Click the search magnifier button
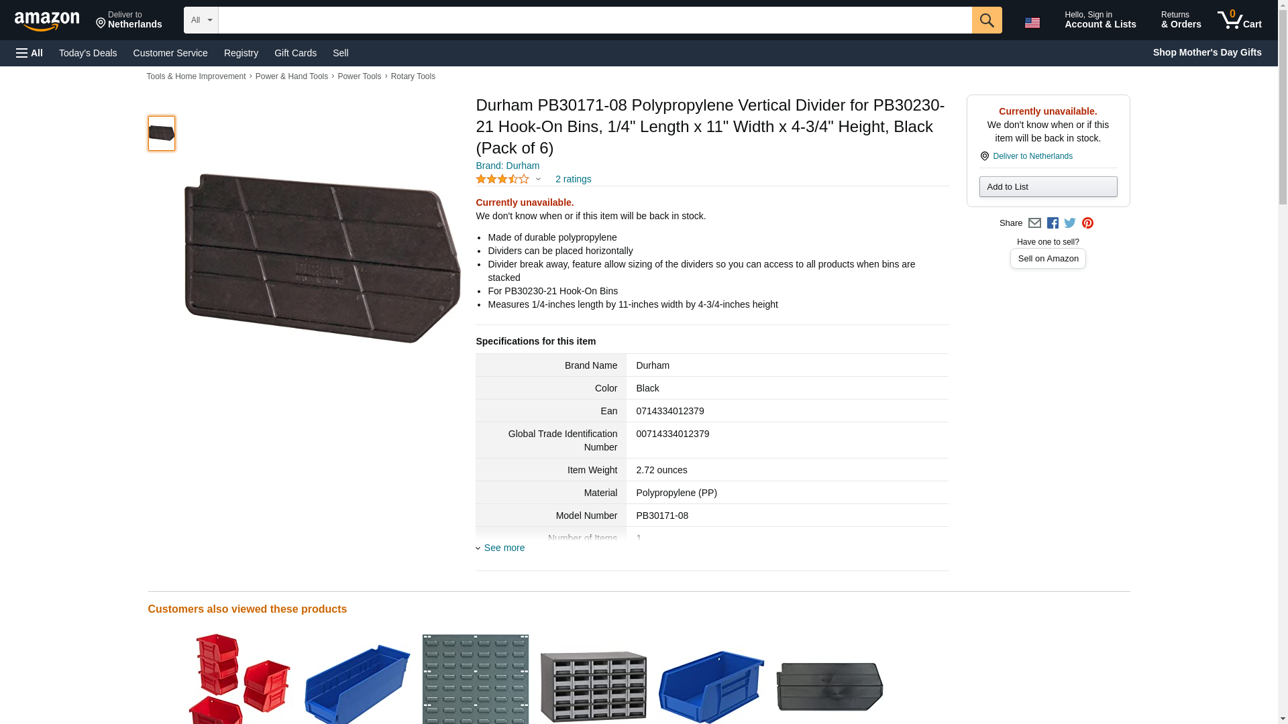Image resolution: width=1288 pixels, height=724 pixels. (986, 20)
